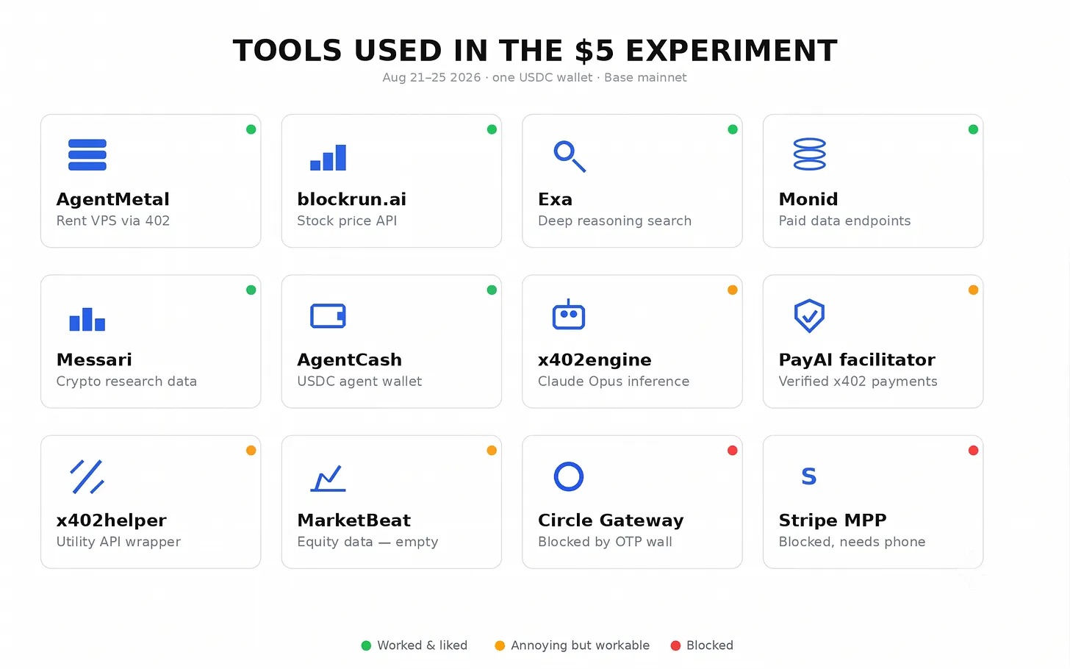Click the red status dot on Stripe MPP card
Image resolution: width=1070 pixels, height=669 pixels.
(973, 451)
